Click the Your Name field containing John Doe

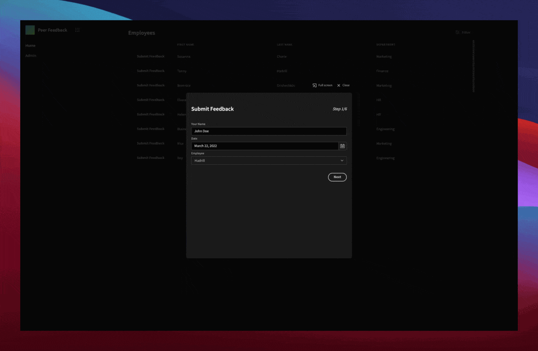[269, 131]
